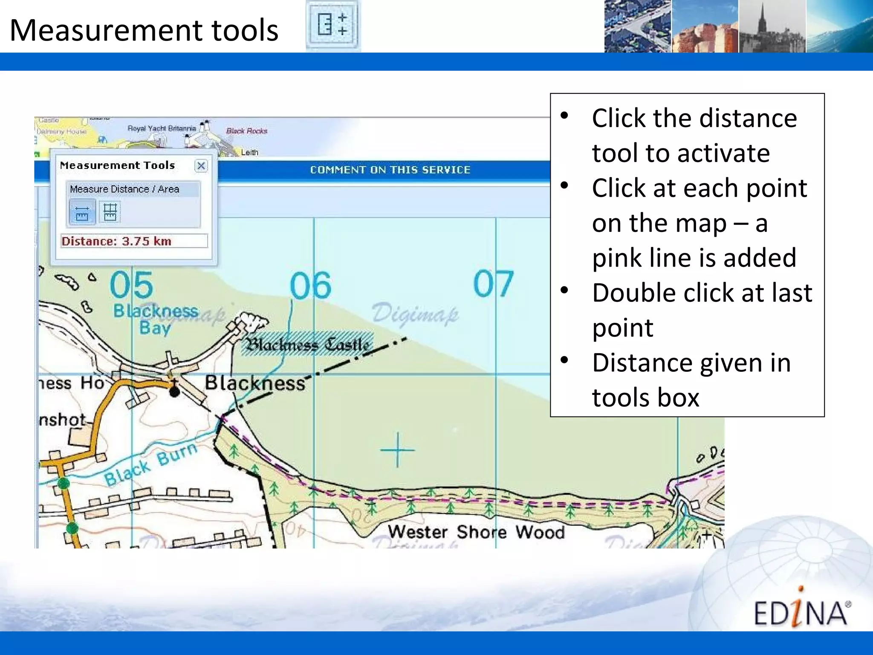Click the Wester Shore Wood label

pos(476,532)
